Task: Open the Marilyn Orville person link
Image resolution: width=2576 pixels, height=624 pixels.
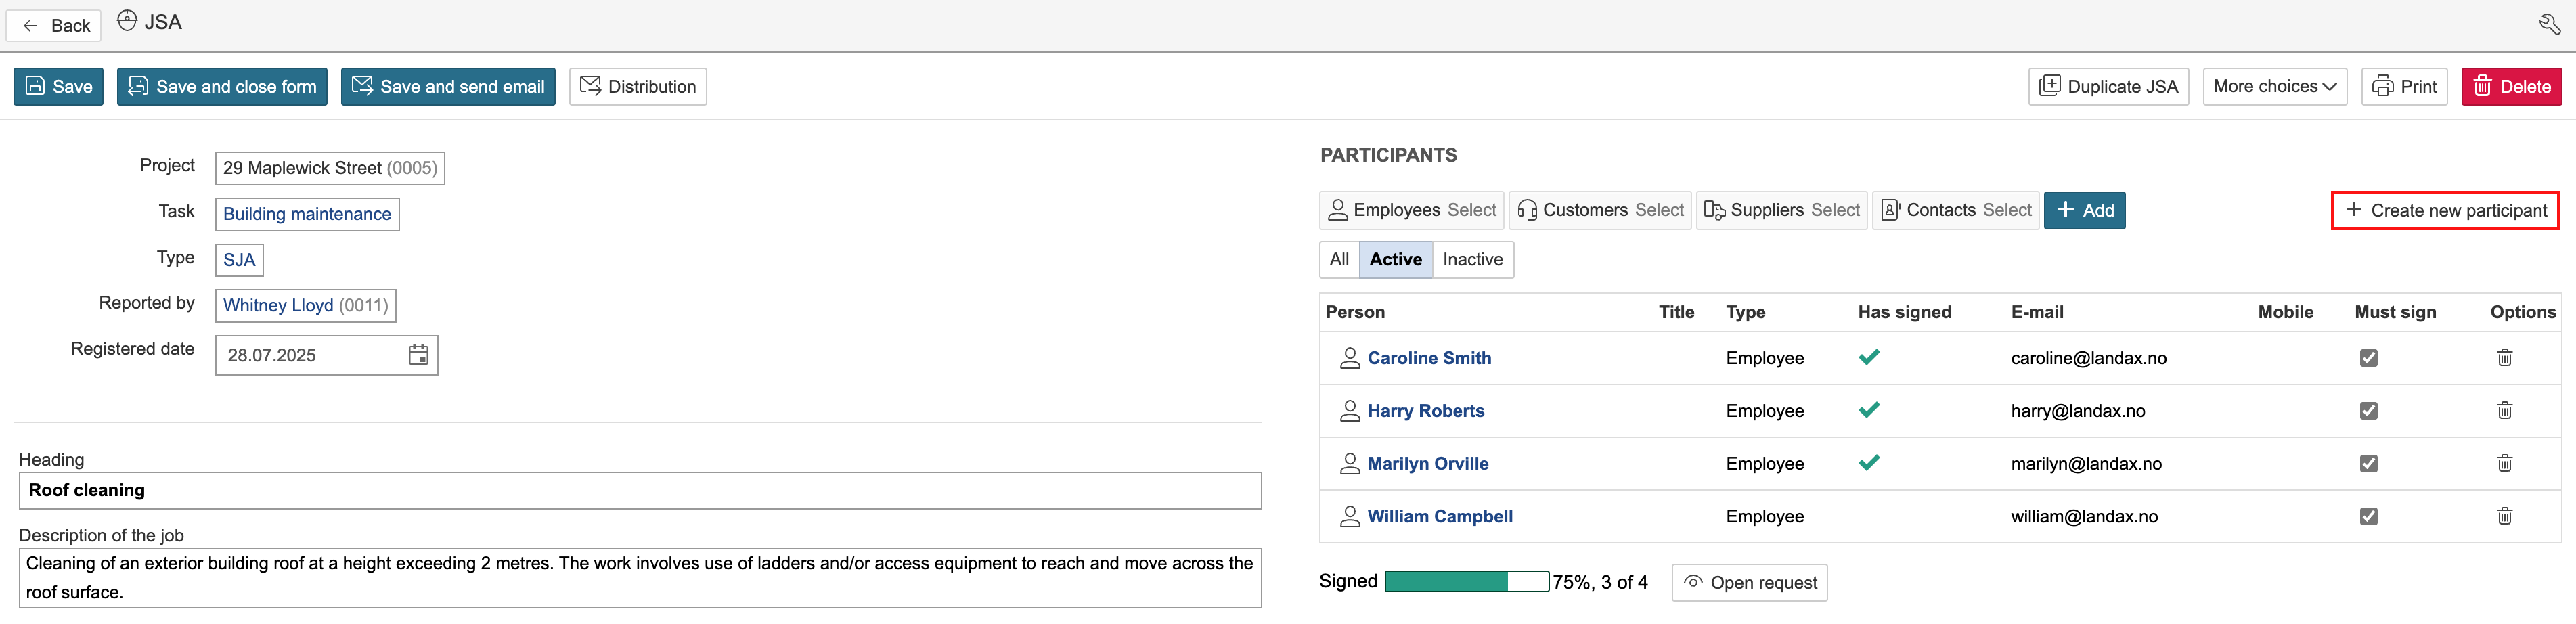Action: pyautogui.click(x=1427, y=464)
